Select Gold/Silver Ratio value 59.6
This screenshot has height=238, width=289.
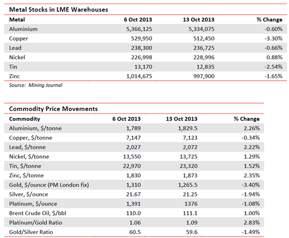pos(192,232)
